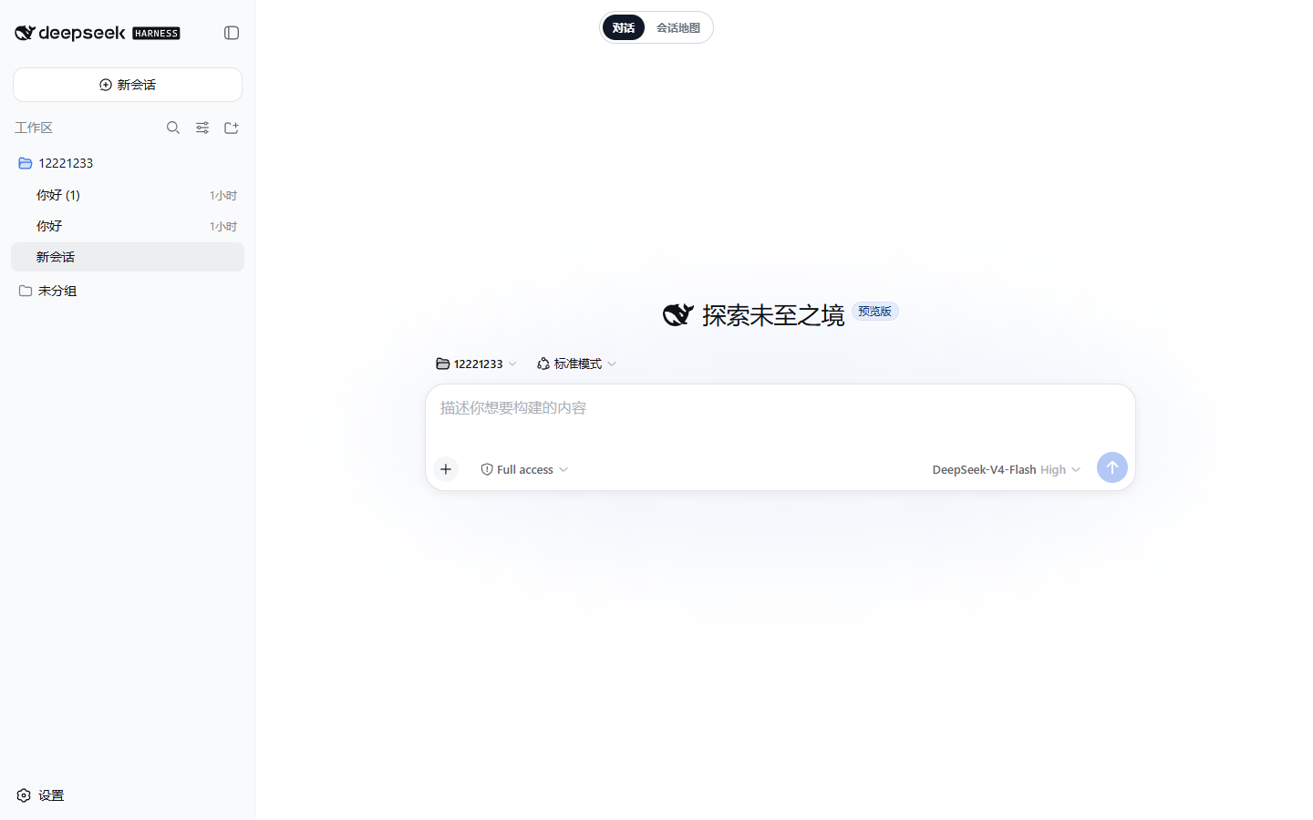Send the message with the arrow button
Viewport: 1313px width, 820px height.
(x=1112, y=467)
